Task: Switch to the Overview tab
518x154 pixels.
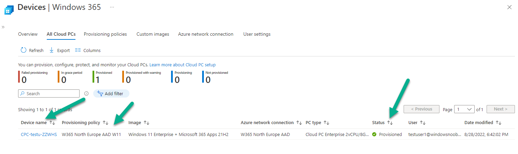Action: pyautogui.click(x=28, y=34)
